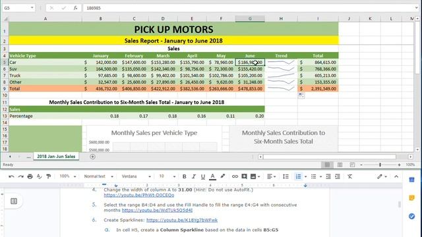The width and height of the screenshot is (422, 237).
Task: Click the Auto Fill Options icon below totals
Action: pyautogui.click(x=301, y=95)
